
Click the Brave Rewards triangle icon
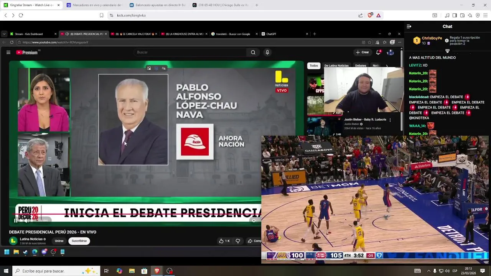(x=378, y=15)
